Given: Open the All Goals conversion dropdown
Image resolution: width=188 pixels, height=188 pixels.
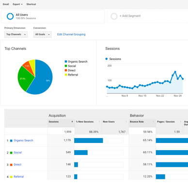Looking at the screenshot, I should pos(43,34).
